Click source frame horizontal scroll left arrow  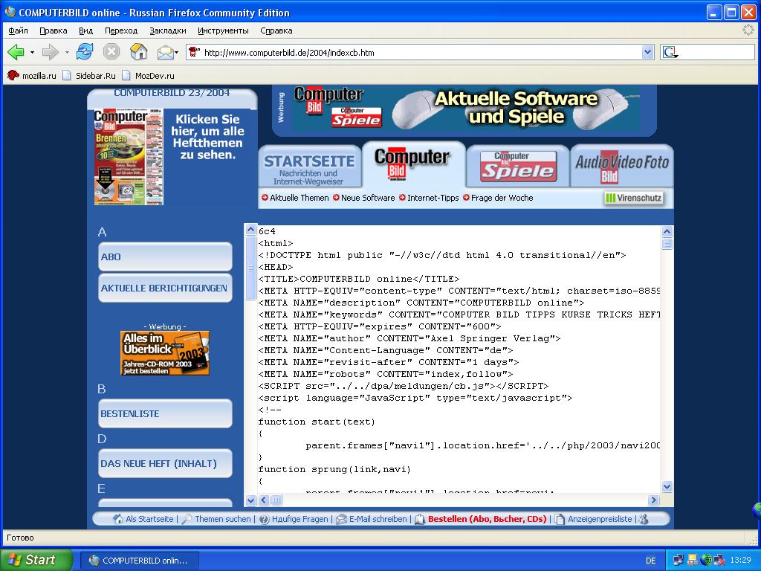tap(264, 500)
